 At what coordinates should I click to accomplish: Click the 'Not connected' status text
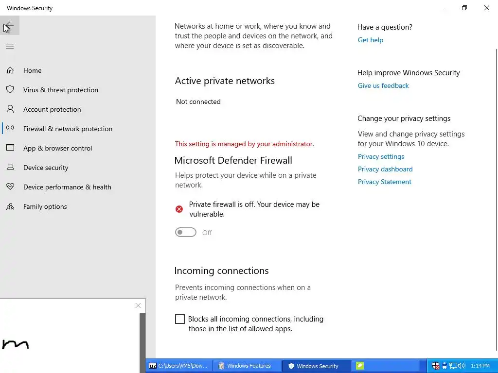point(198,102)
